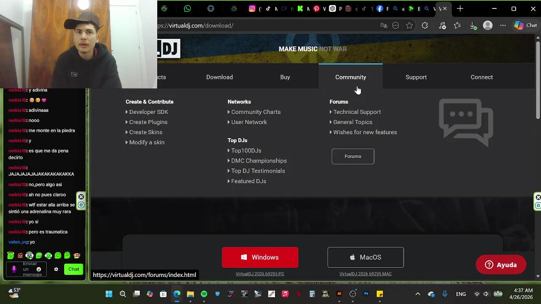This screenshot has height=304, width=541.
Task: Click the translate page icon in address bar
Action: (384, 25)
